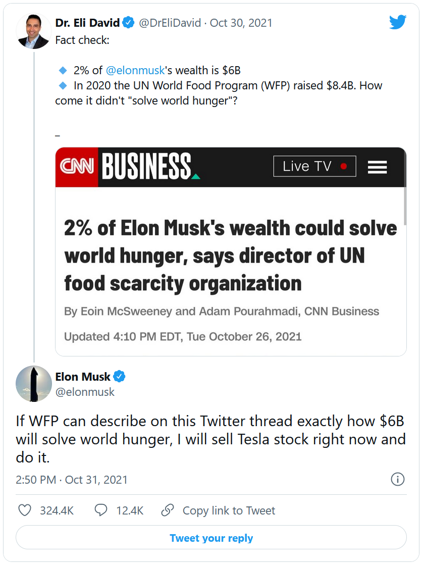Open replies via speech bubble icon
This screenshot has height=566, width=423.
pos(101,510)
